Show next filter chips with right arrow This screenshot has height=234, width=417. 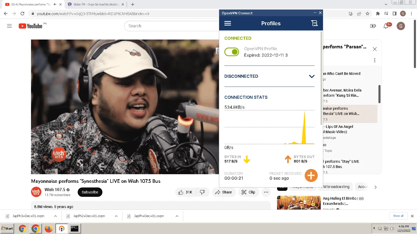tap(375, 187)
